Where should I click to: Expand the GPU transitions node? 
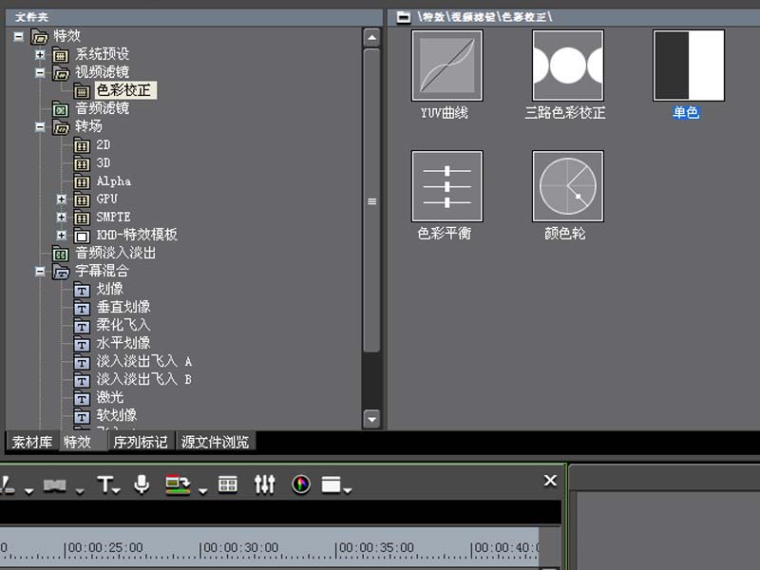tap(62, 199)
